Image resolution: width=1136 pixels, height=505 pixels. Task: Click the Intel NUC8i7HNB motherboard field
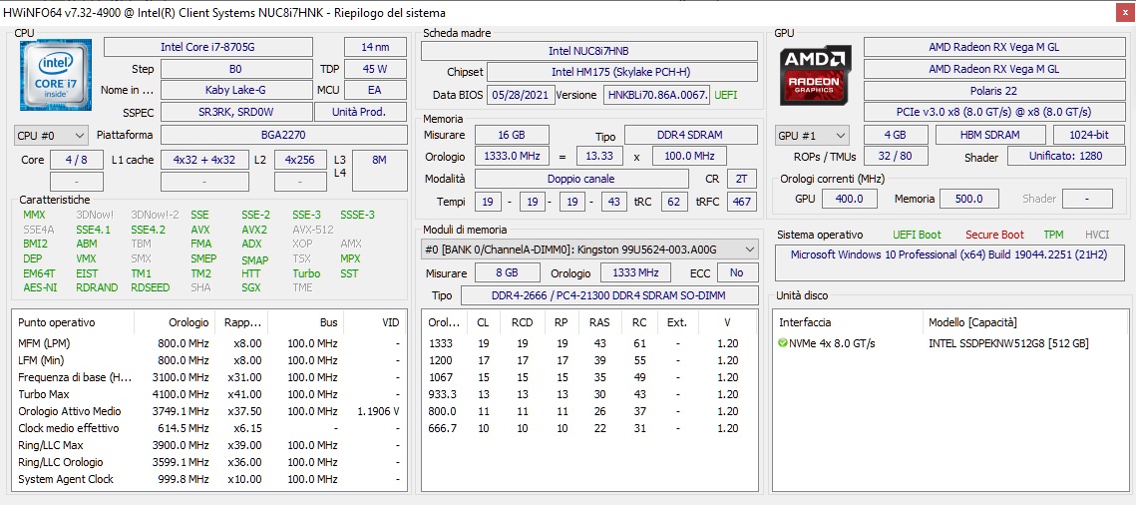coord(589,51)
